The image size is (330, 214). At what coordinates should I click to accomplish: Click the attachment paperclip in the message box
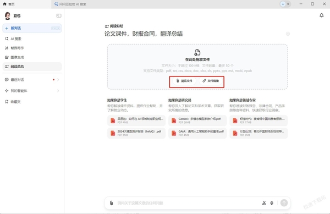pyautogui.click(x=111, y=203)
